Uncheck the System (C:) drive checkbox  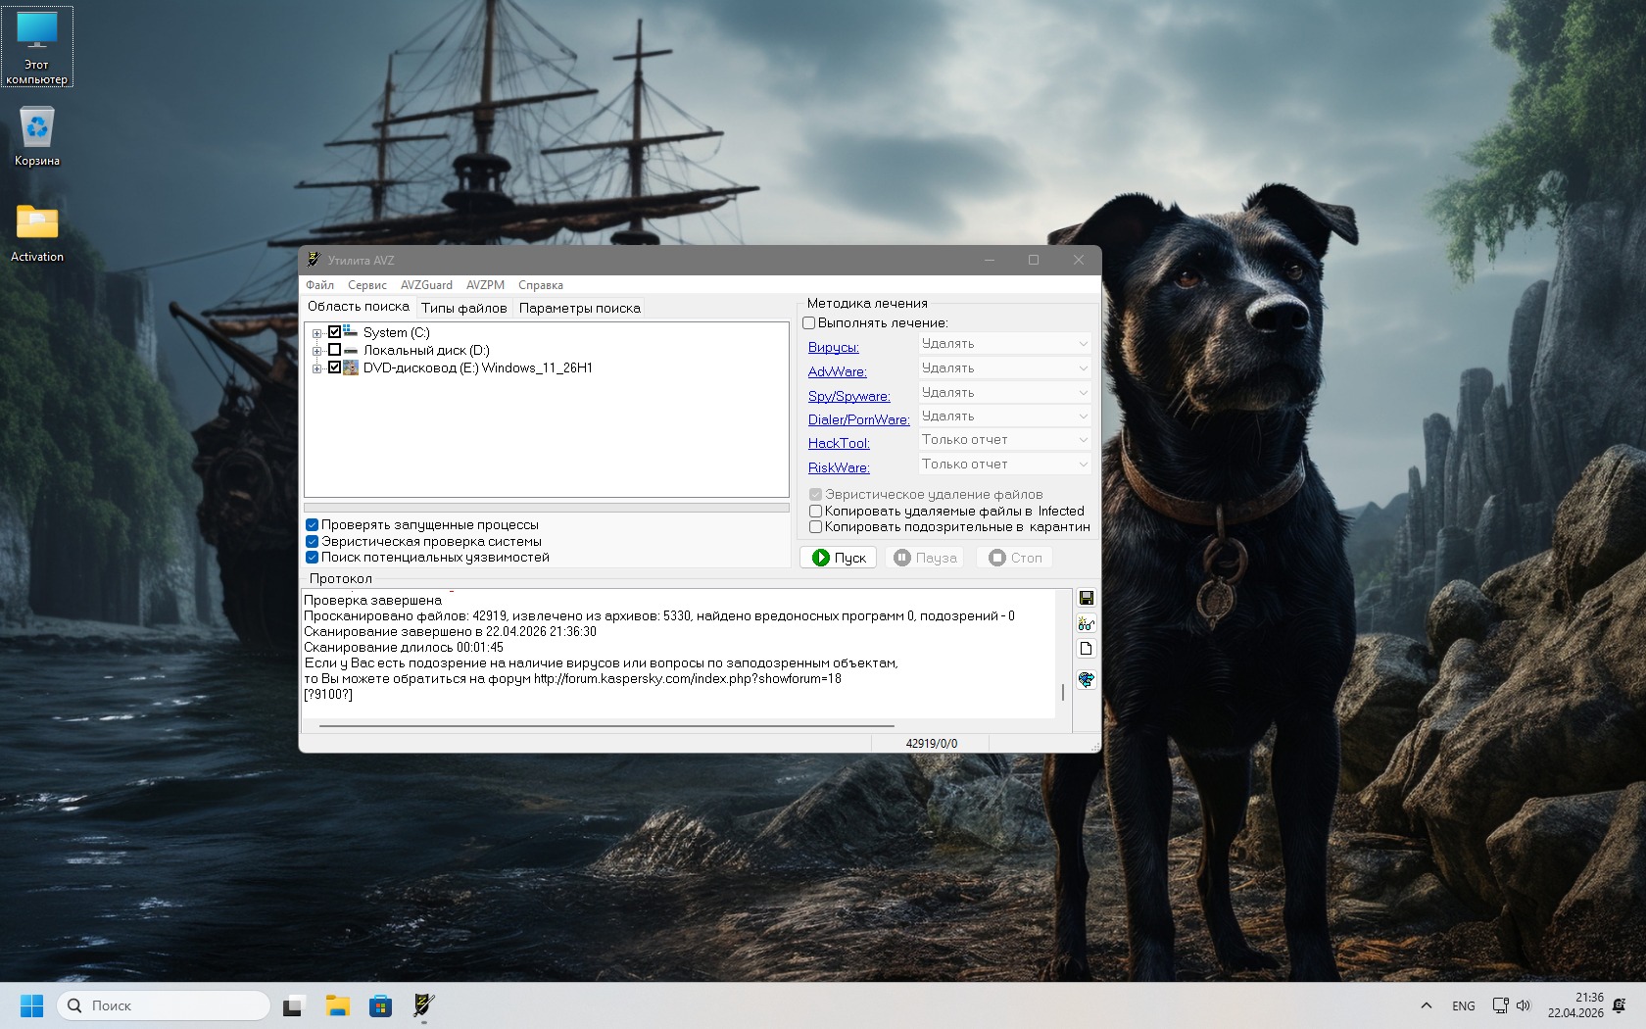(x=334, y=332)
